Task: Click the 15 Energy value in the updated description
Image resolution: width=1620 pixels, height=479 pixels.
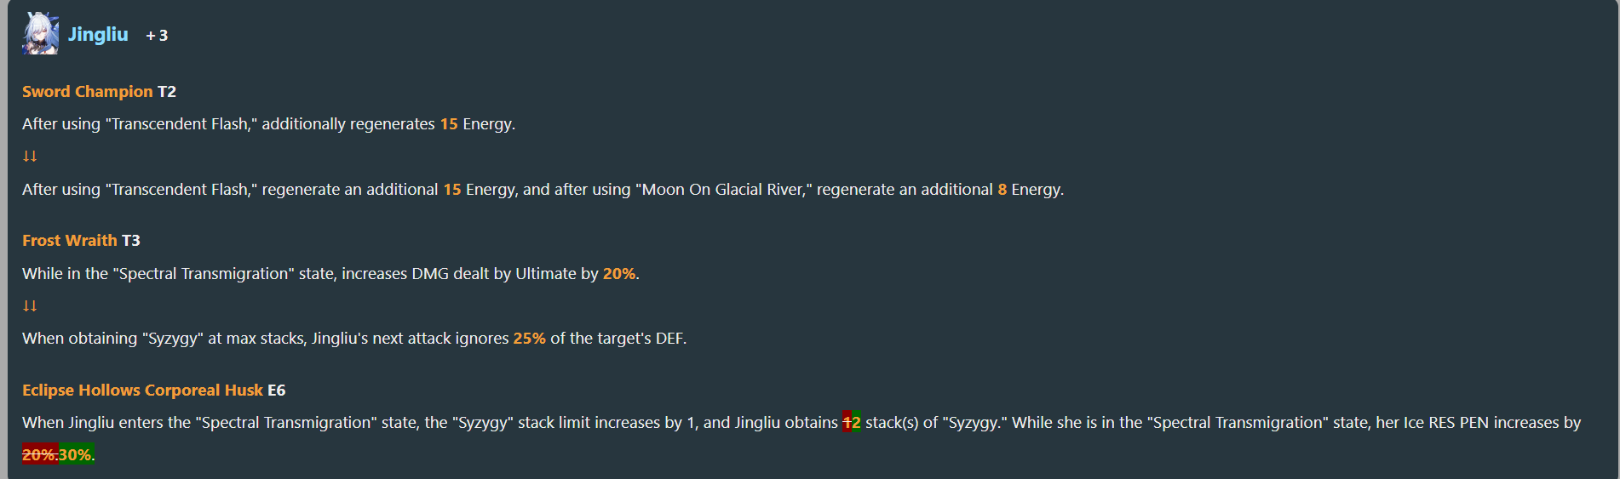Action: click(452, 189)
